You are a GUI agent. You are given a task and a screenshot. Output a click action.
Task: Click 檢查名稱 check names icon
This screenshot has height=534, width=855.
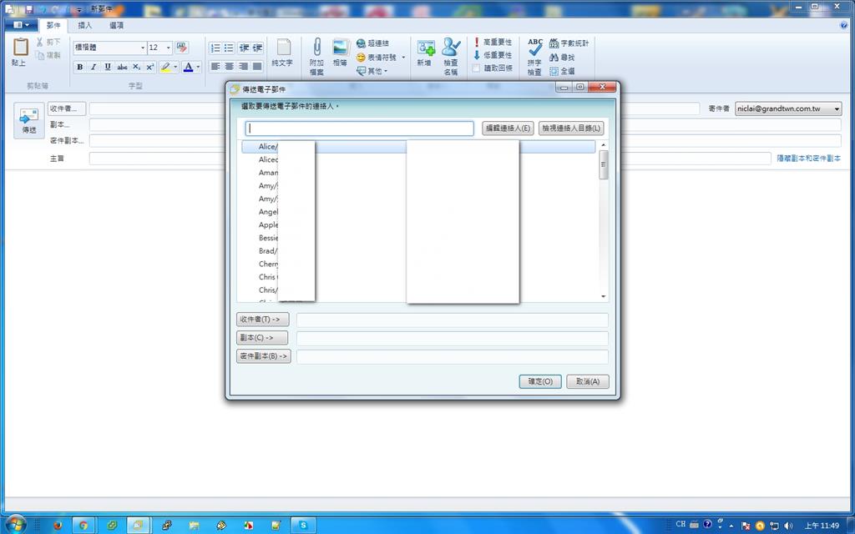(x=451, y=48)
